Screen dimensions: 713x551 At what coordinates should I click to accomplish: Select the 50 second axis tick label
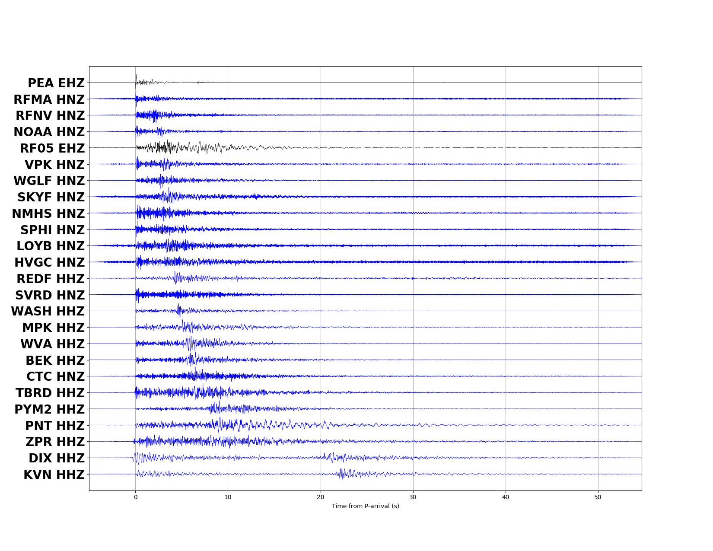598,497
